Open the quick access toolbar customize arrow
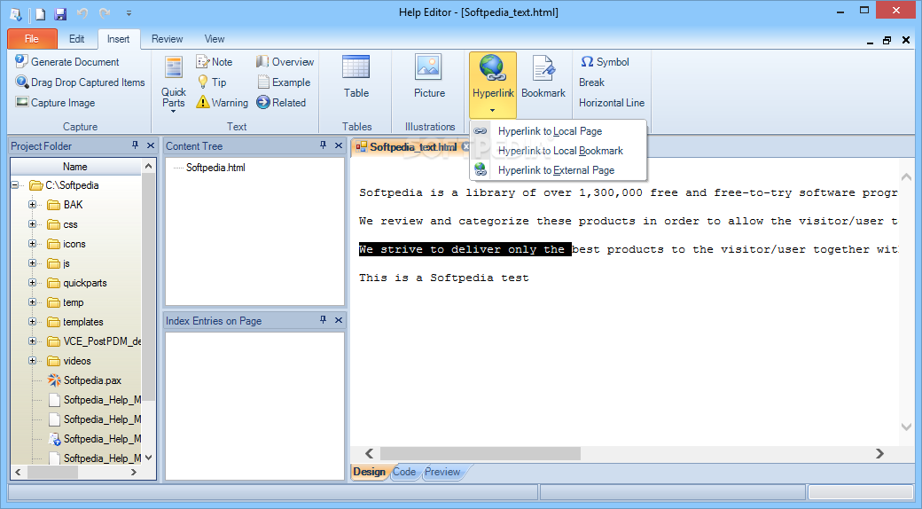 point(129,13)
